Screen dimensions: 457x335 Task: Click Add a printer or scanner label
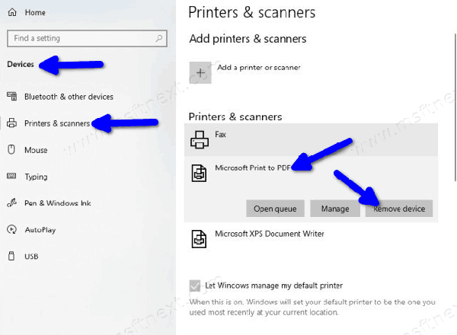pyautogui.click(x=259, y=67)
